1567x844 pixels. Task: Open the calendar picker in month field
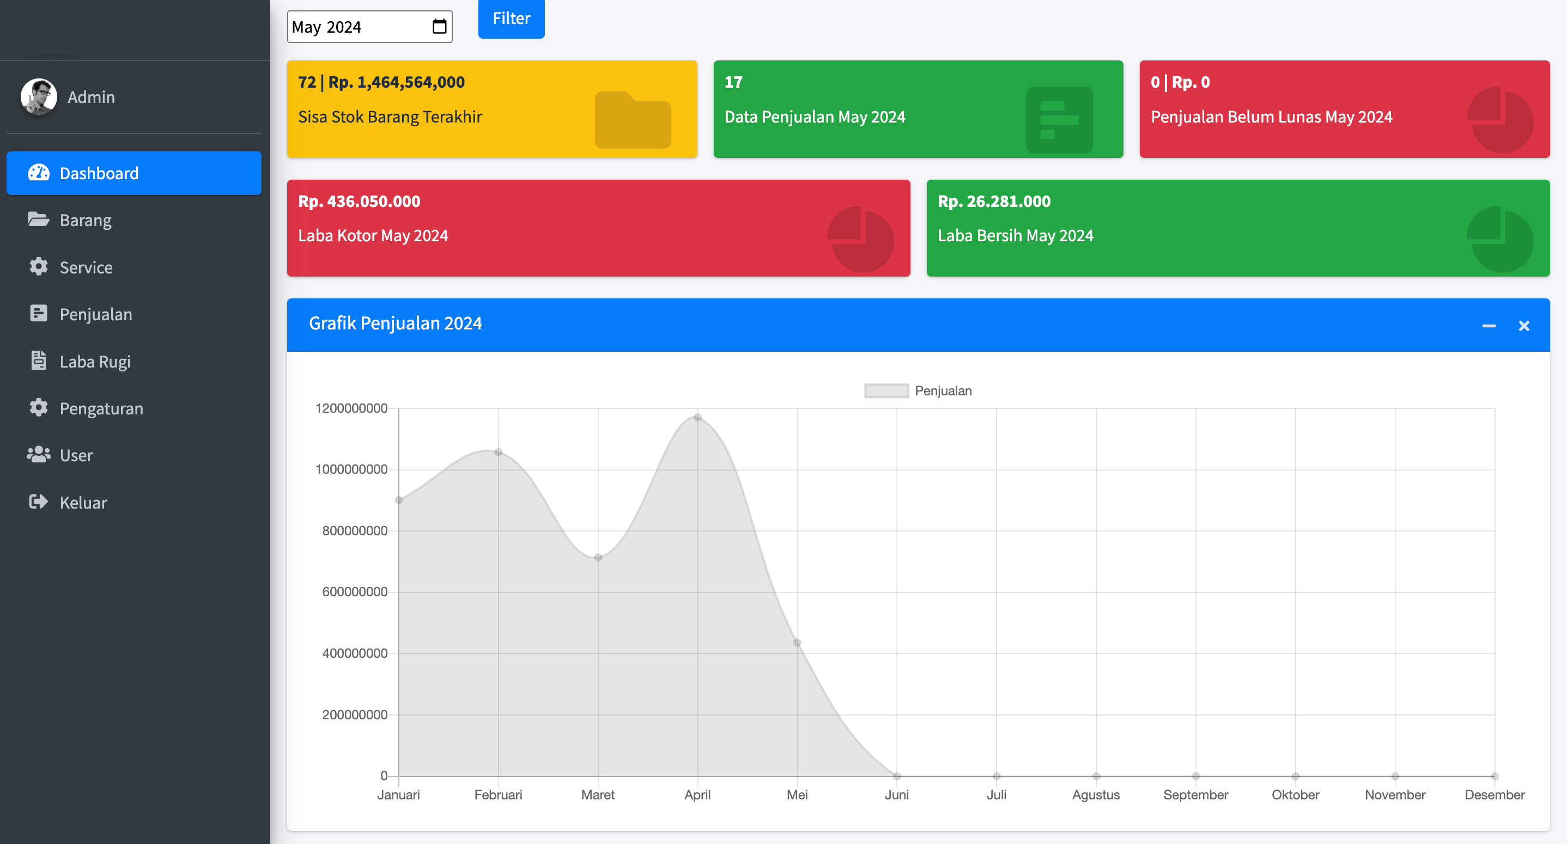pyautogui.click(x=439, y=27)
